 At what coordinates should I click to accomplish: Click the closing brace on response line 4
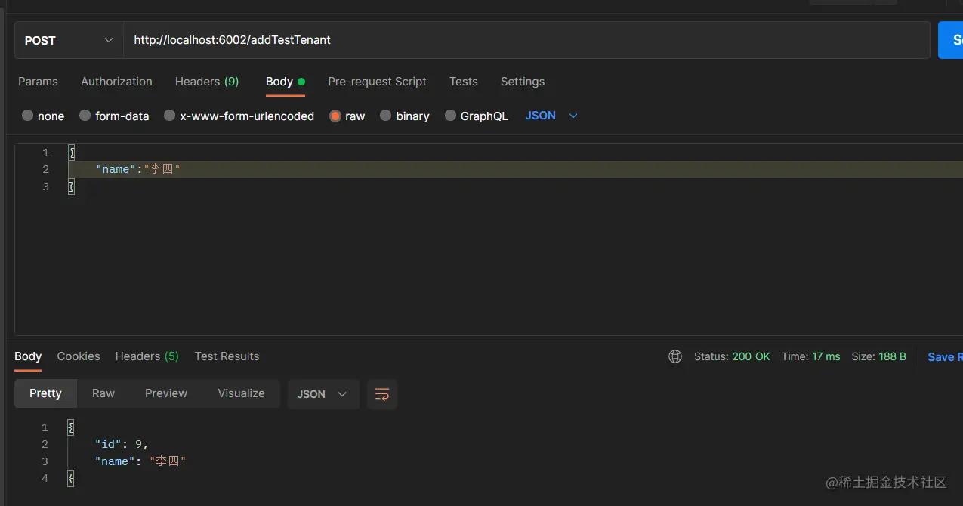[71, 478]
